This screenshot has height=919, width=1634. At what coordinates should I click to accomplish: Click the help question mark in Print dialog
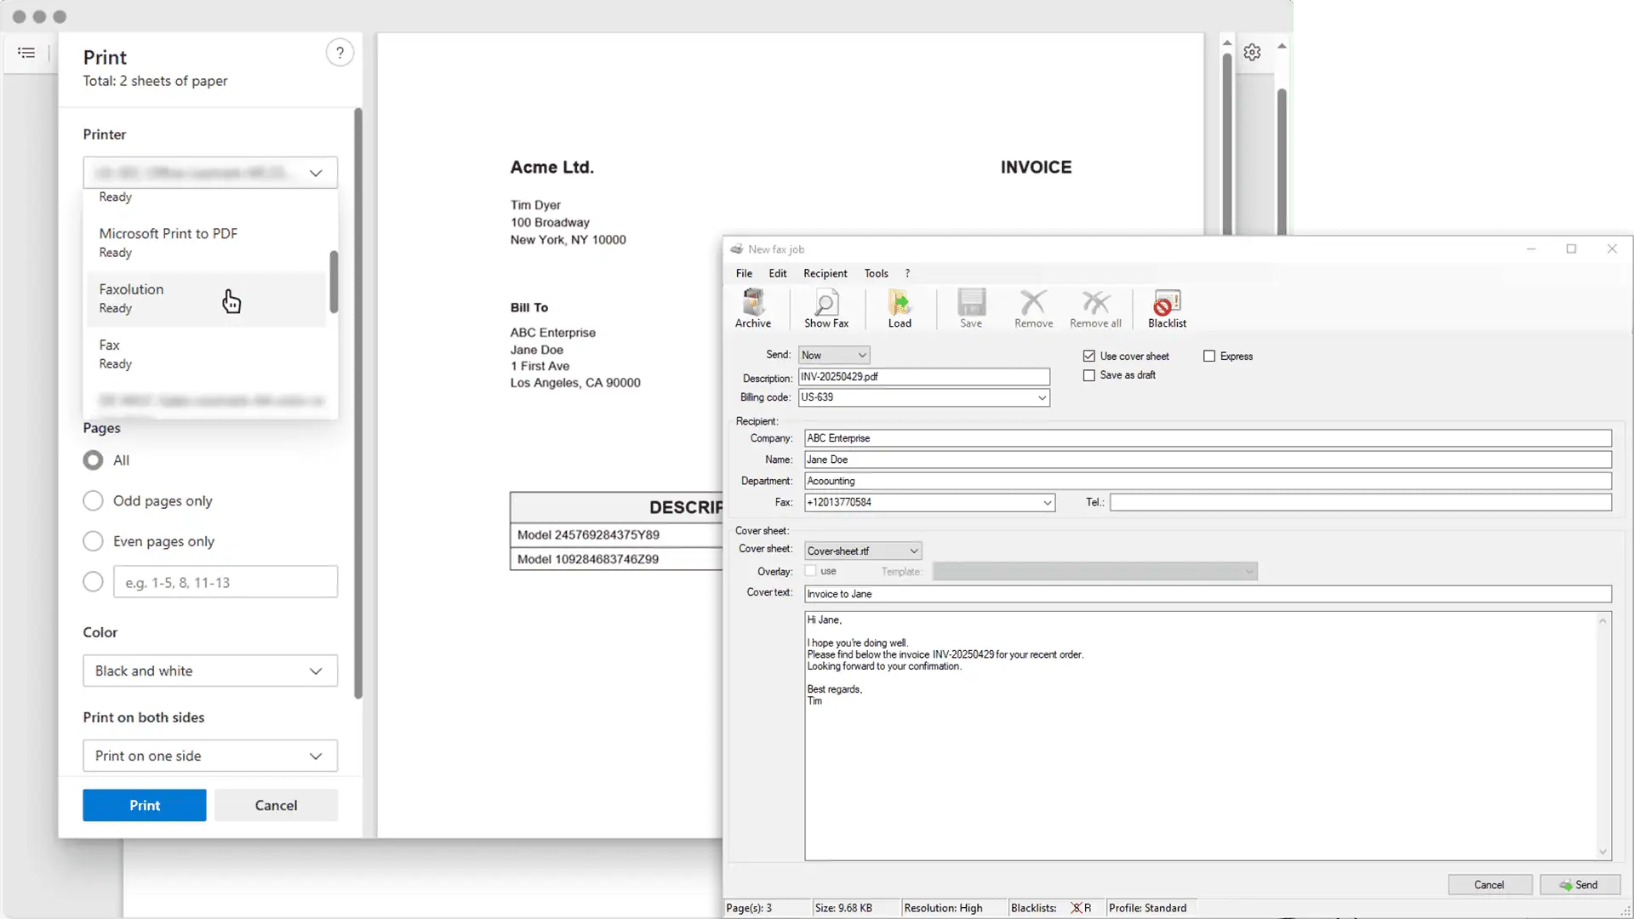click(340, 53)
